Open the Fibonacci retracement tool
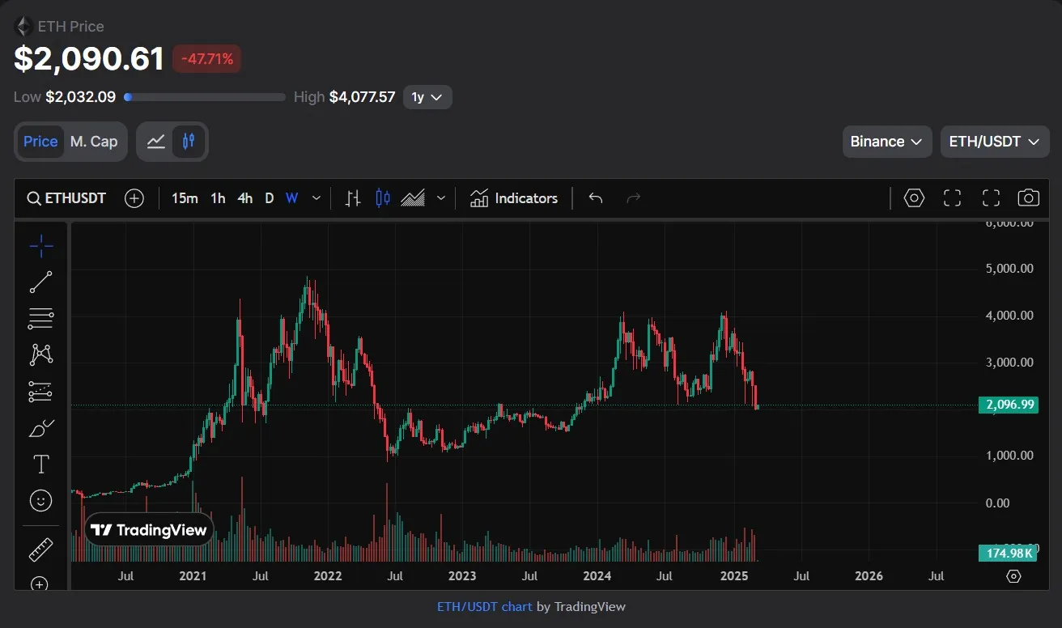Image resolution: width=1062 pixels, height=628 pixels. click(x=40, y=319)
